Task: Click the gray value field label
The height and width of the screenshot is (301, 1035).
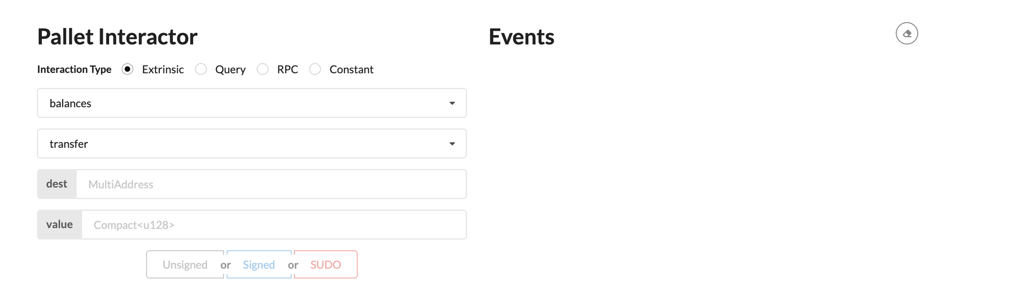Action: pyautogui.click(x=60, y=225)
